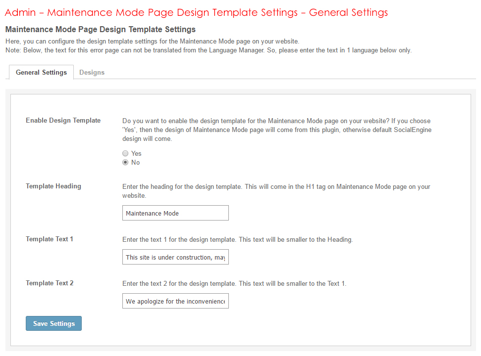Click the Enable Design Template description paragraph

(x=276, y=130)
